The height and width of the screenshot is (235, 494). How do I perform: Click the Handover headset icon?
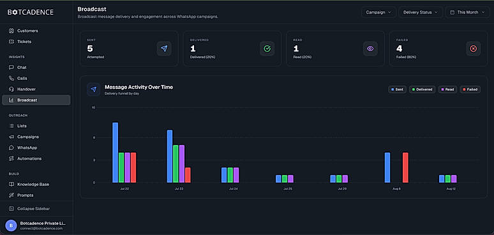[x=11, y=89]
